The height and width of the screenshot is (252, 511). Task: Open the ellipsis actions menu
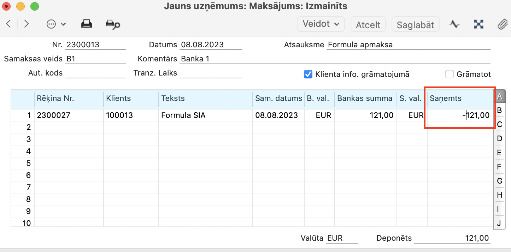tap(56, 24)
